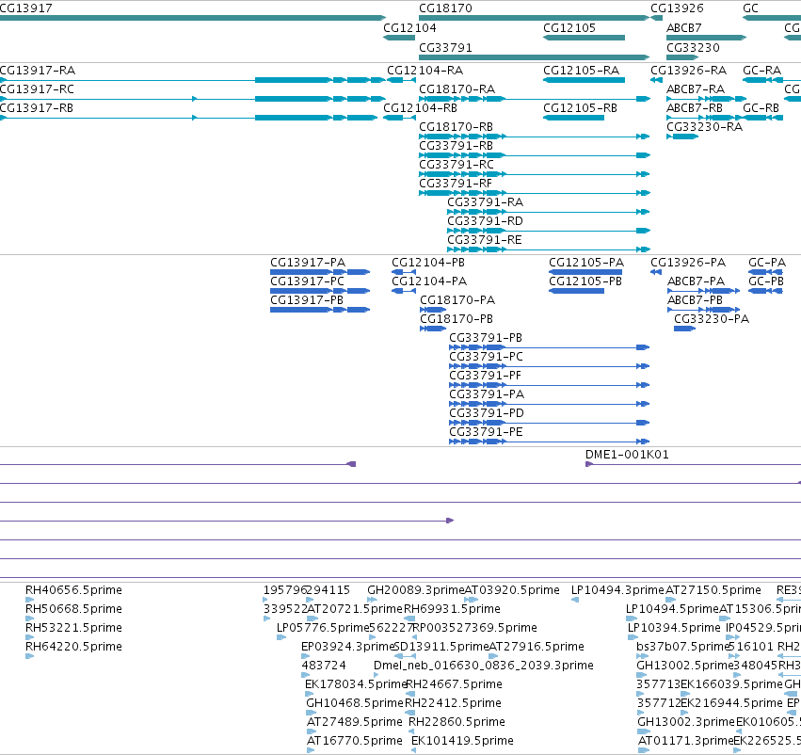Click transcript label CG13917-RC
This screenshot has height=755, width=801.
(x=38, y=88)
